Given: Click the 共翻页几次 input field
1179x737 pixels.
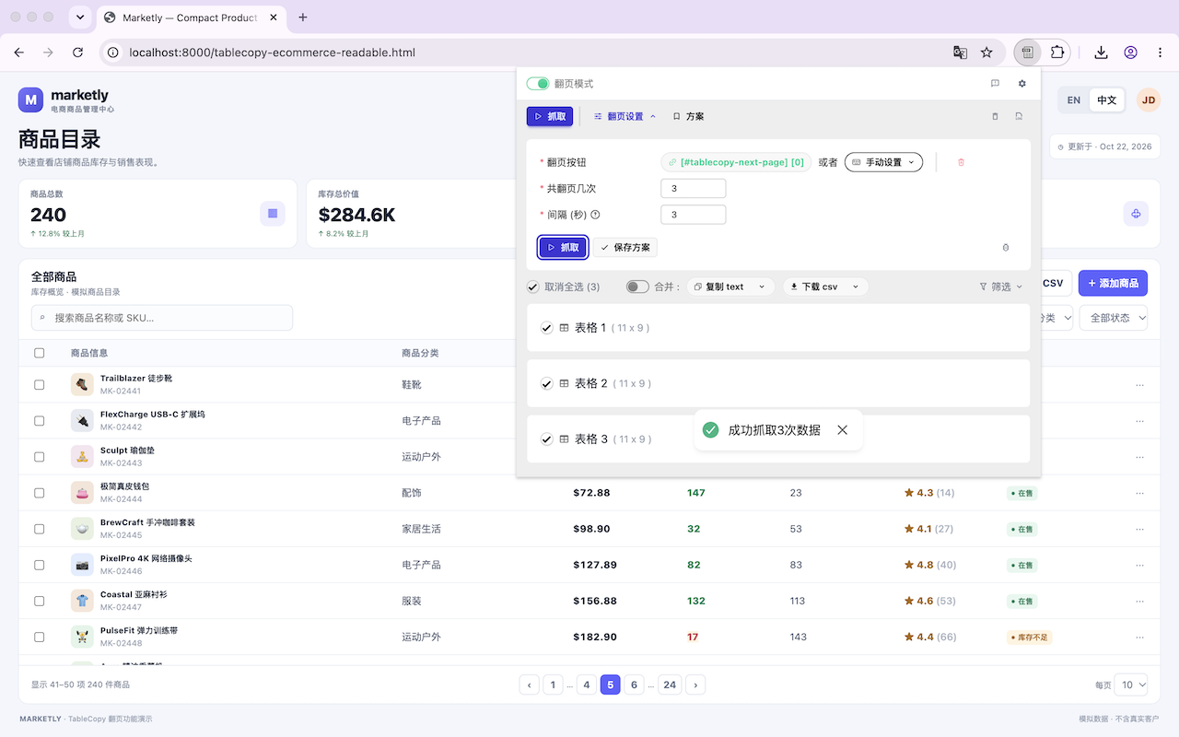Looking at the screenshot, I should pos(694,189).
